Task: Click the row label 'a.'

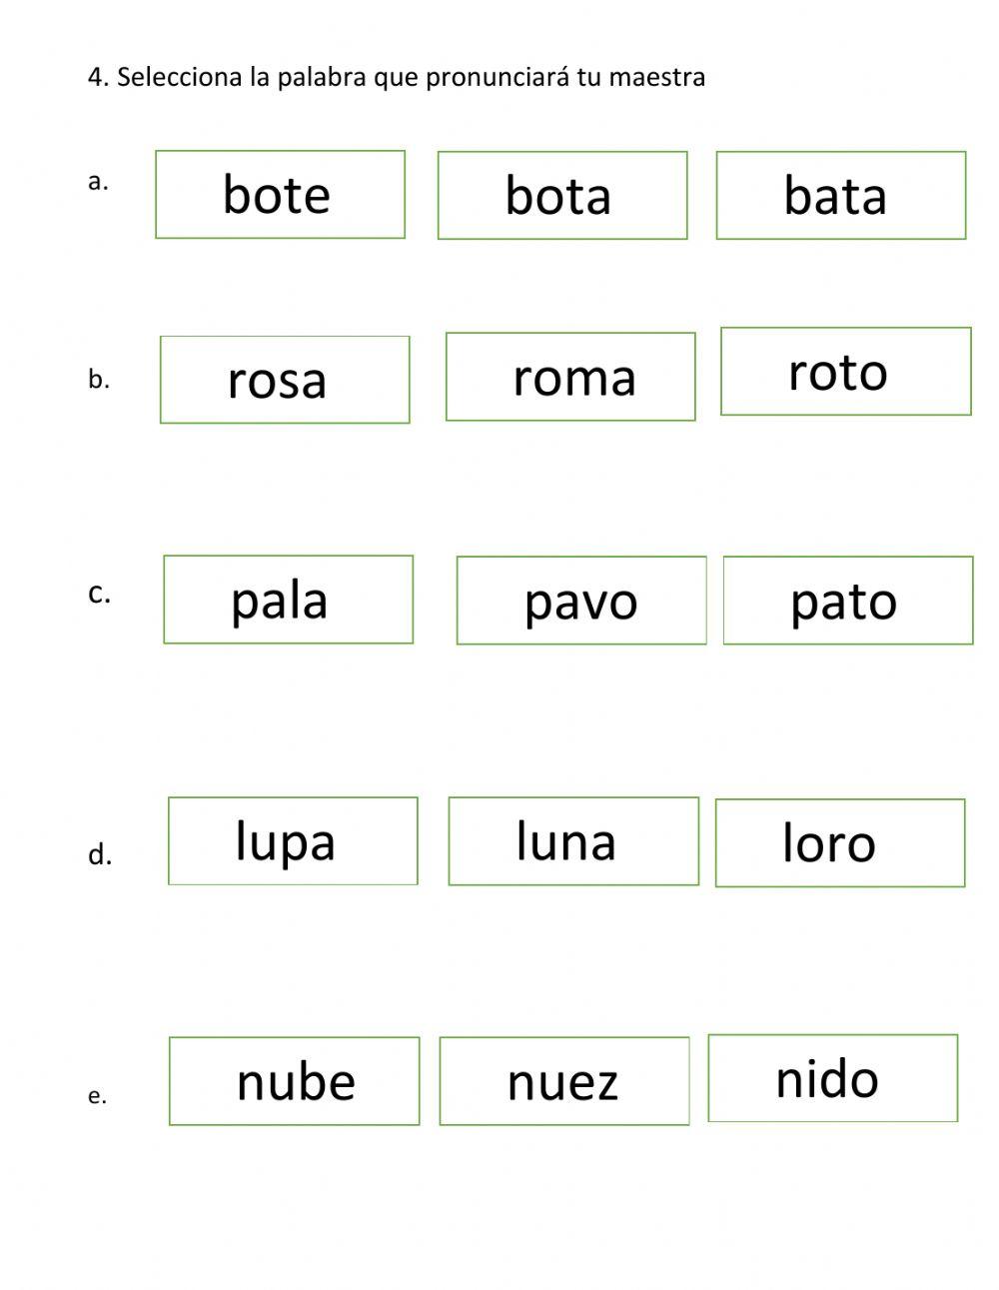Action: (98, 182)
